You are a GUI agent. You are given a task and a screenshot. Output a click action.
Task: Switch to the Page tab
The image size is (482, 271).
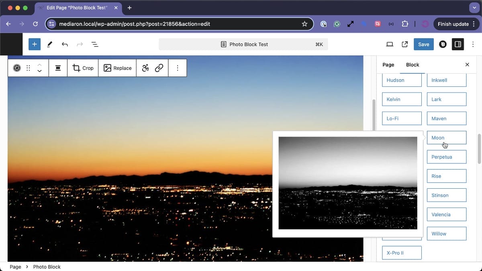(x=388, y=65)
